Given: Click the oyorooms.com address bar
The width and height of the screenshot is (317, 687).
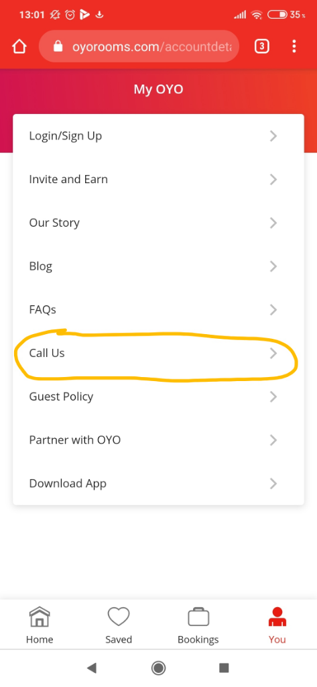Looking at the screenshot, I should pyautogui.click(x=139, y=46).
